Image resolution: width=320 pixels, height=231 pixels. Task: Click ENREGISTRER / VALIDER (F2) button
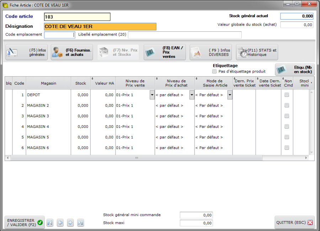pos(25,222)
